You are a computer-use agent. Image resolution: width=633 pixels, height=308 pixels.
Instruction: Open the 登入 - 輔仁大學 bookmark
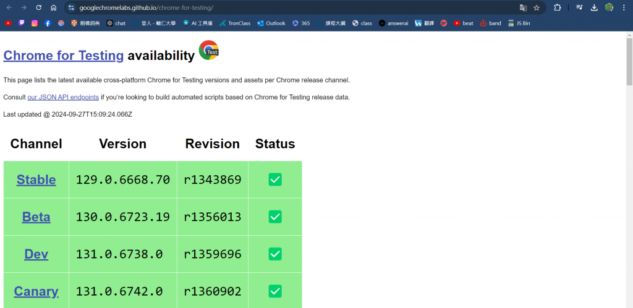pyautogui.click(x=154, y=23)
